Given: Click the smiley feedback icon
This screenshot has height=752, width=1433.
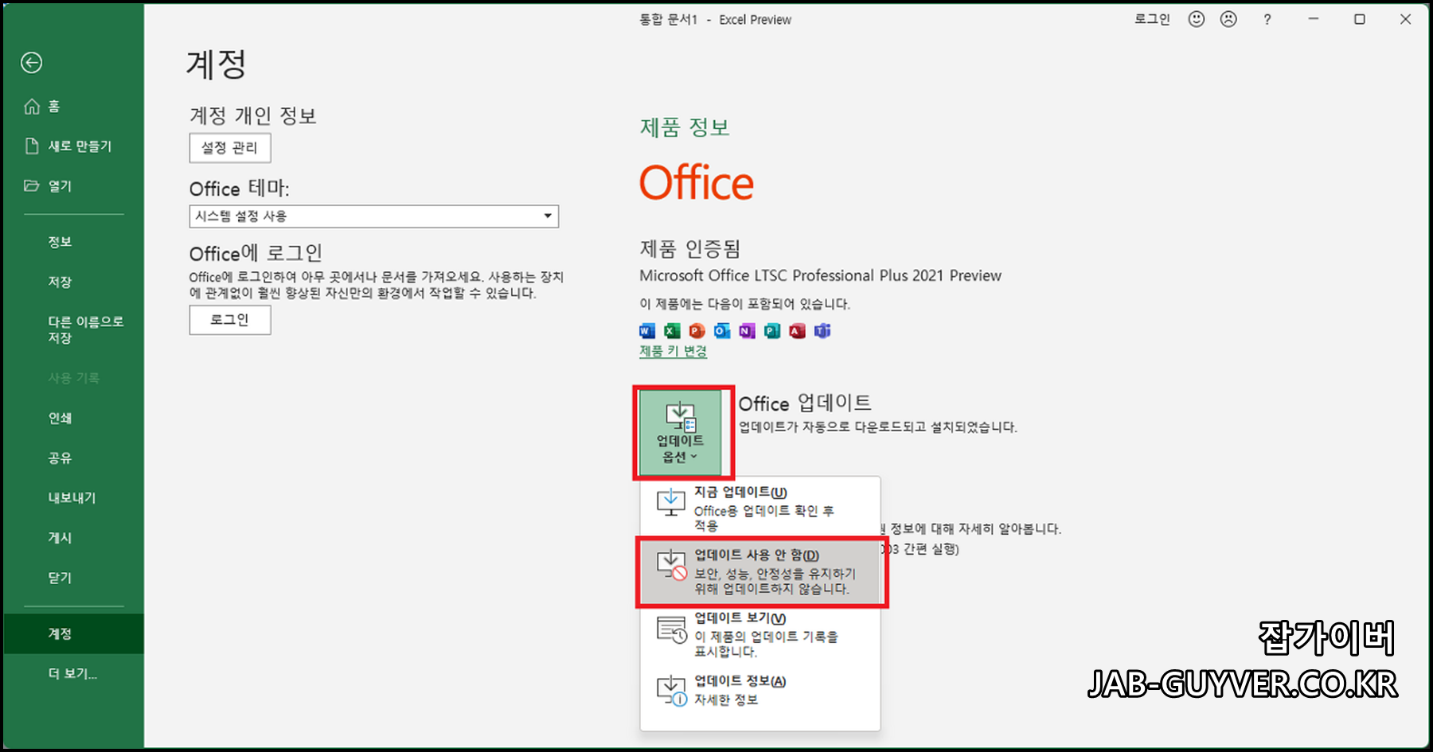Looking at the screenshot, I should point(1196,19).
